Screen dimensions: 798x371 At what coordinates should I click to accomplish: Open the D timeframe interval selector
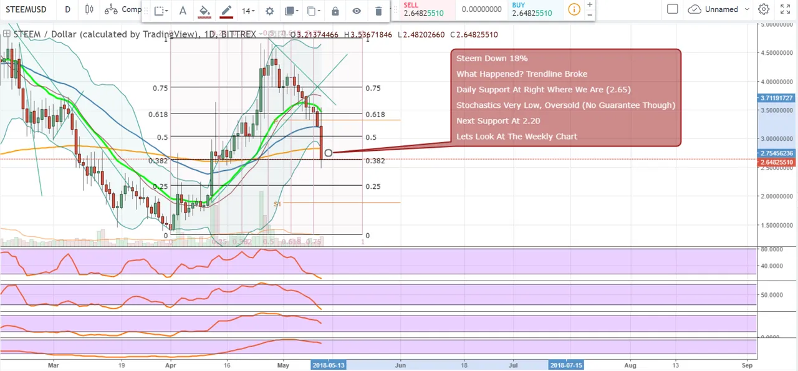click(x=67, y=9)
